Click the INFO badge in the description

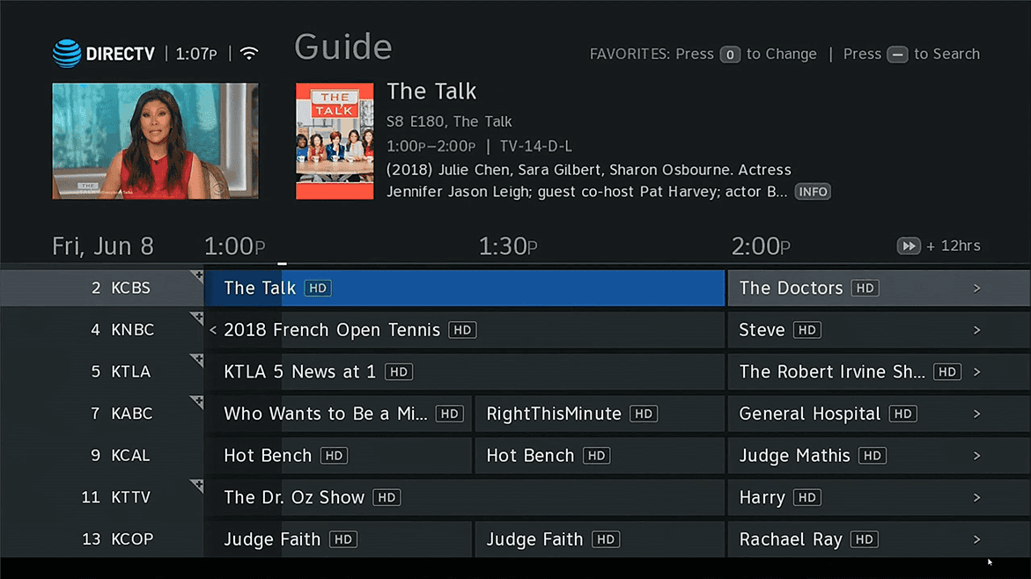click(812, 192)
